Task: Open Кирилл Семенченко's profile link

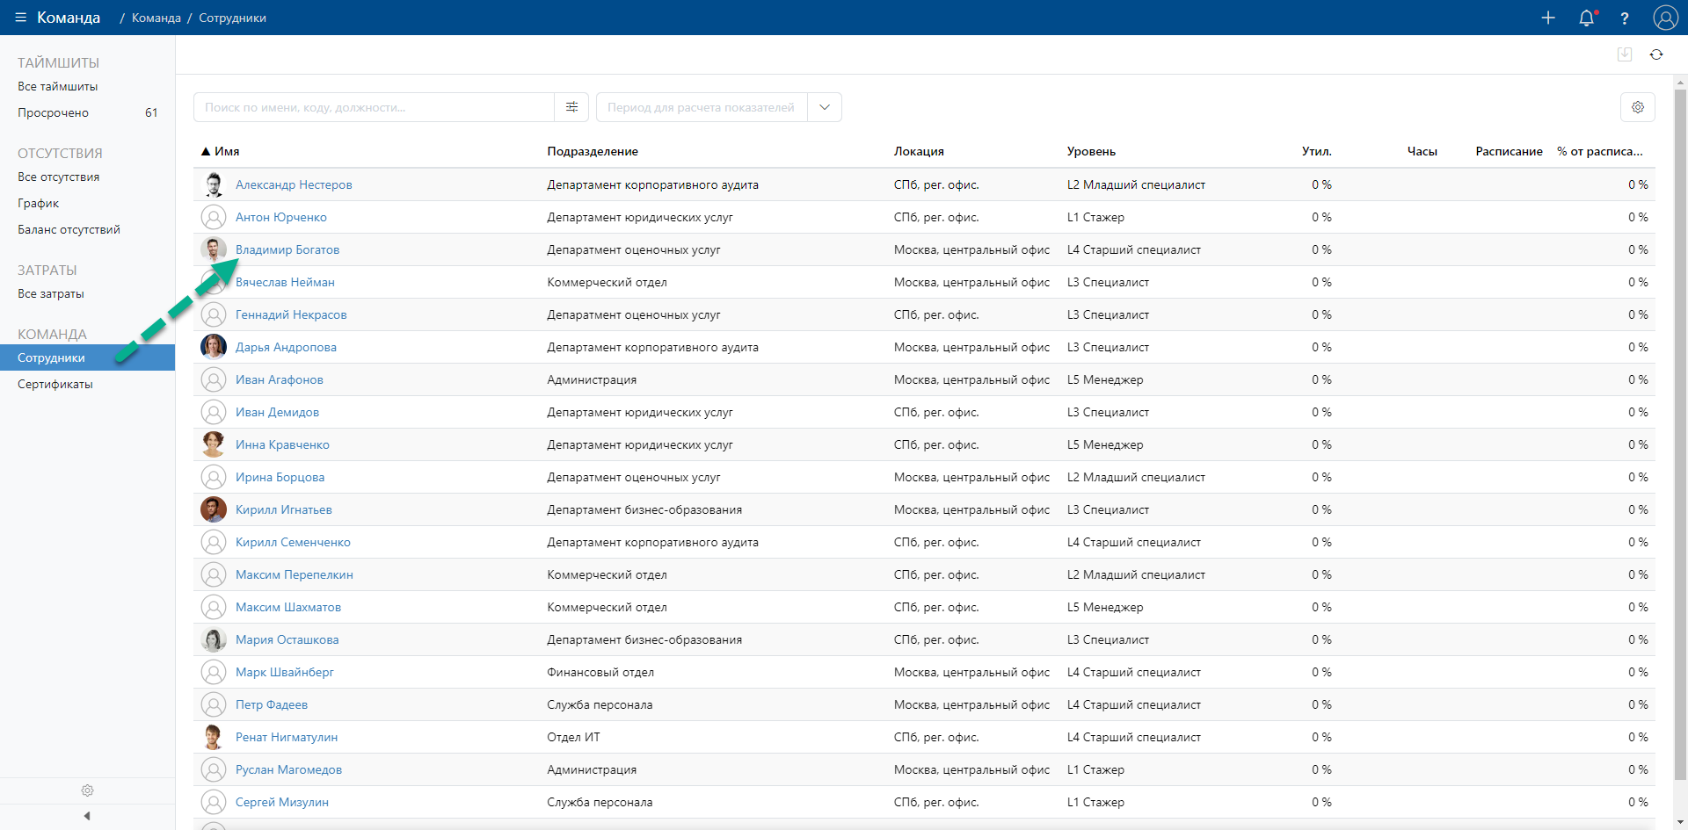Action: (293, 542)
